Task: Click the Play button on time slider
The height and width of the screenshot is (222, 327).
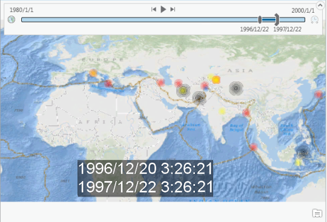Action: (x=163, y=9)
